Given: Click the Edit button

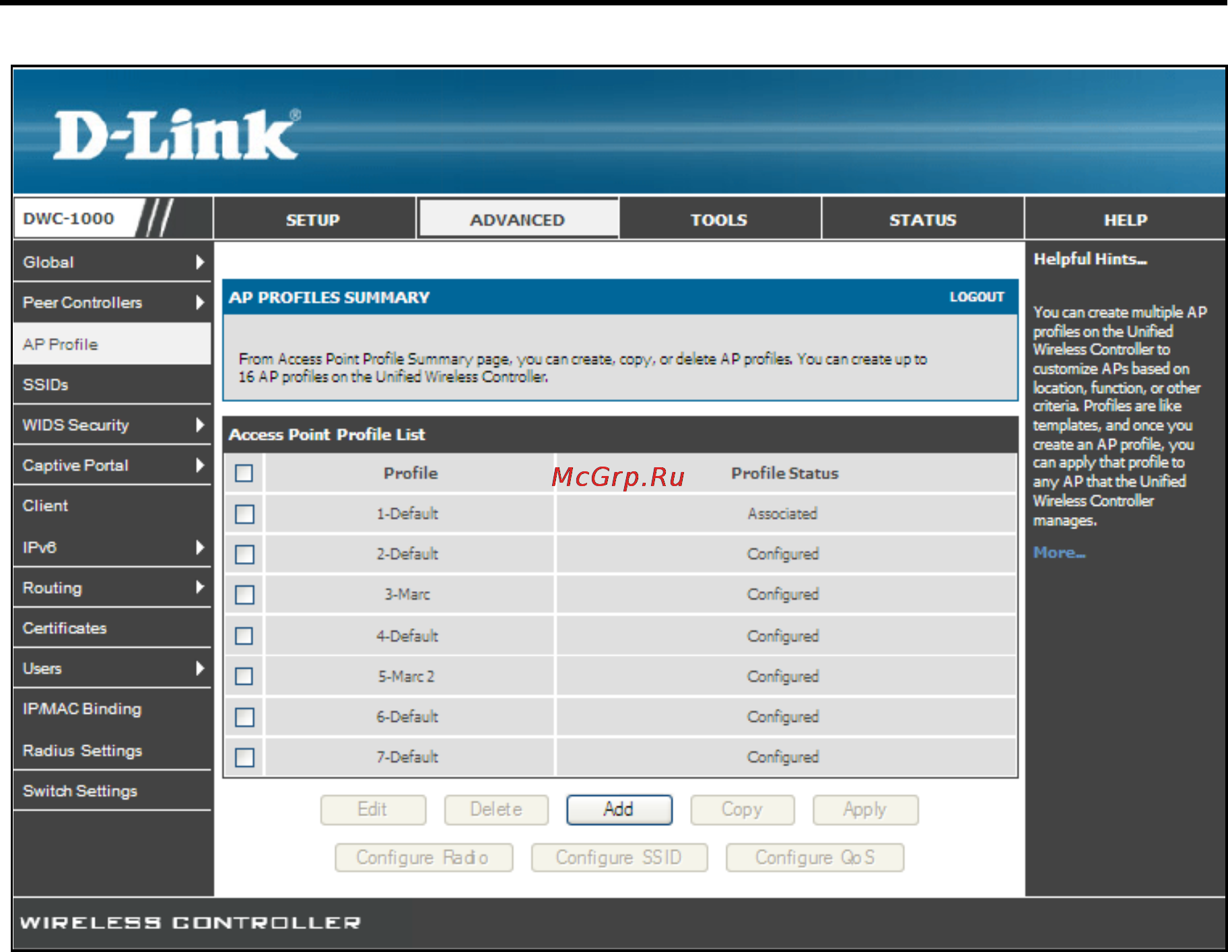Looking at the screenshot, I should (373, 809).
